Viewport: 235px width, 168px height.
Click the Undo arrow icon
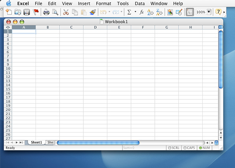point(103,12)
